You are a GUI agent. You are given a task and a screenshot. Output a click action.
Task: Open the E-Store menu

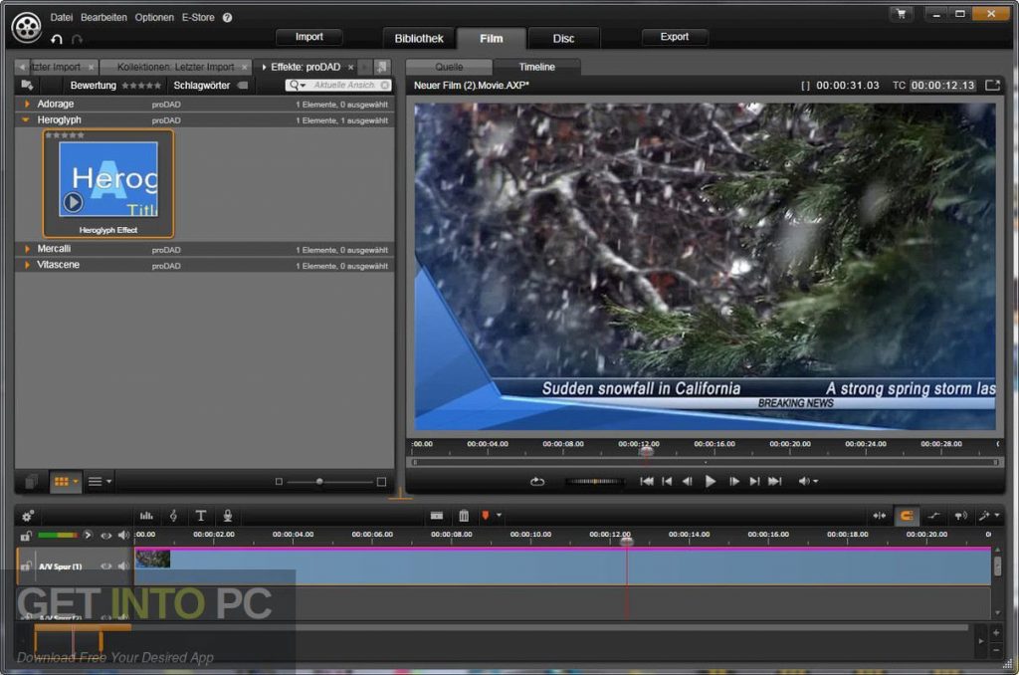pyautogui.click(x=198, y=18)
